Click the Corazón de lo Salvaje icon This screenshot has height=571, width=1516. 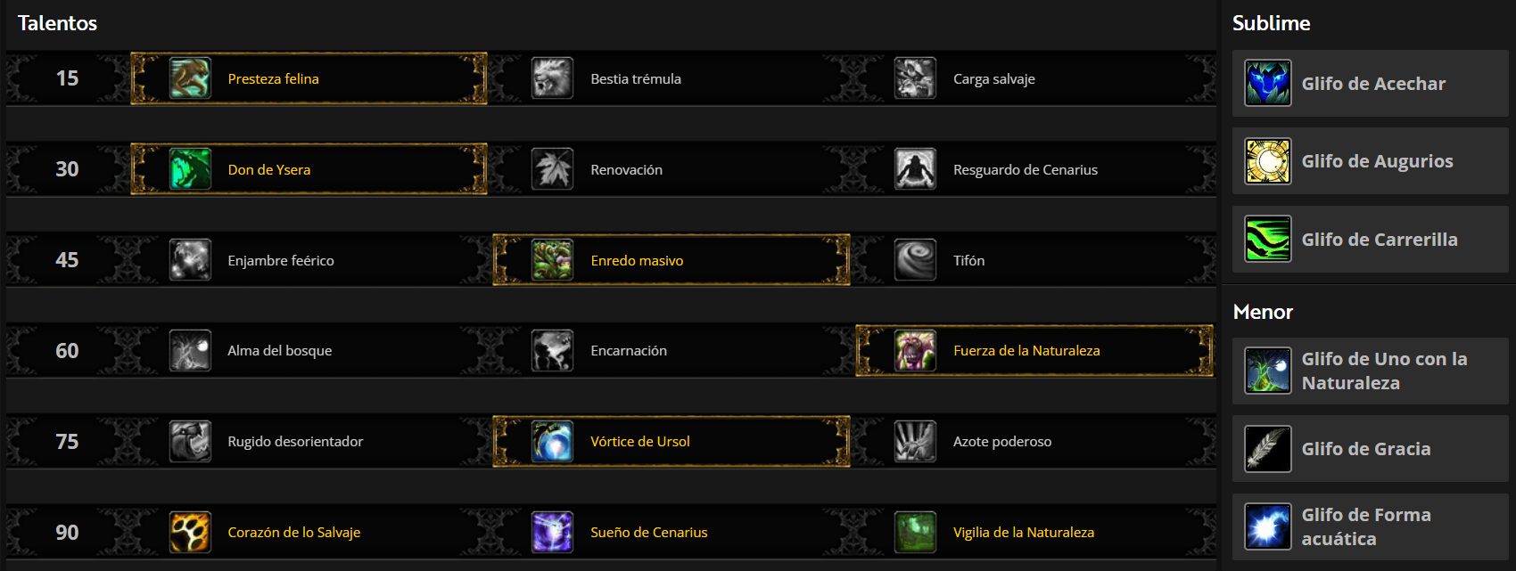(190, 532)
